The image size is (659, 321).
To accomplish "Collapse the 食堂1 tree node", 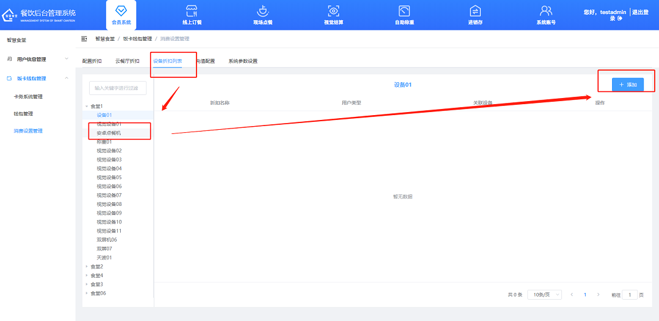I will pos(87,106).
